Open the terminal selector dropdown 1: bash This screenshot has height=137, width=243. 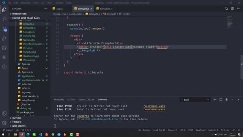pyautogui.click(x=195, y=100)
